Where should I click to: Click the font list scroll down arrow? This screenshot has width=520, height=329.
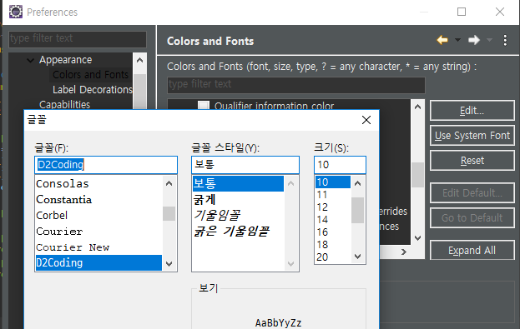coord(169,264)
